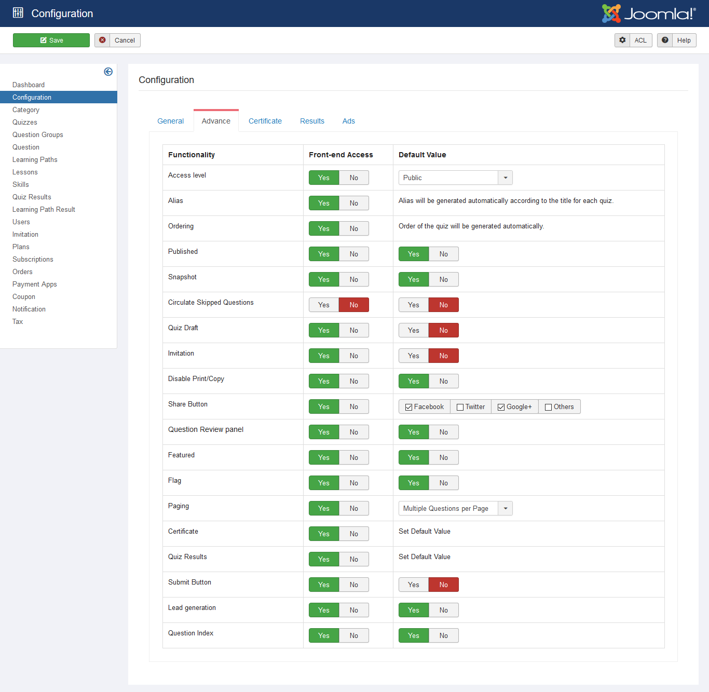Viewport: 709px width, 692px height.
Task: Open ACL settings via the gear icon
Action: 622,40
